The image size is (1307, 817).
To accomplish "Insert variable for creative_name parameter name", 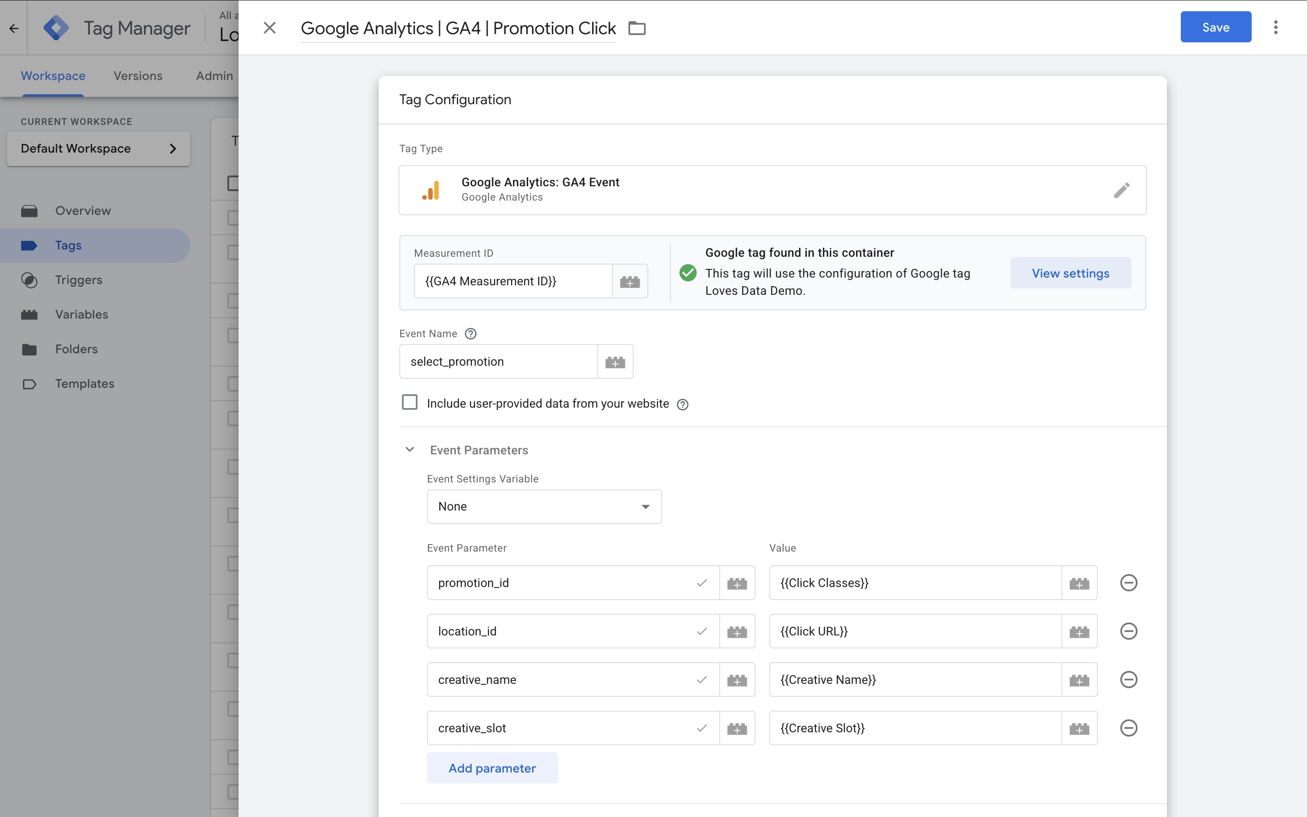I will [x=736, y=680].
